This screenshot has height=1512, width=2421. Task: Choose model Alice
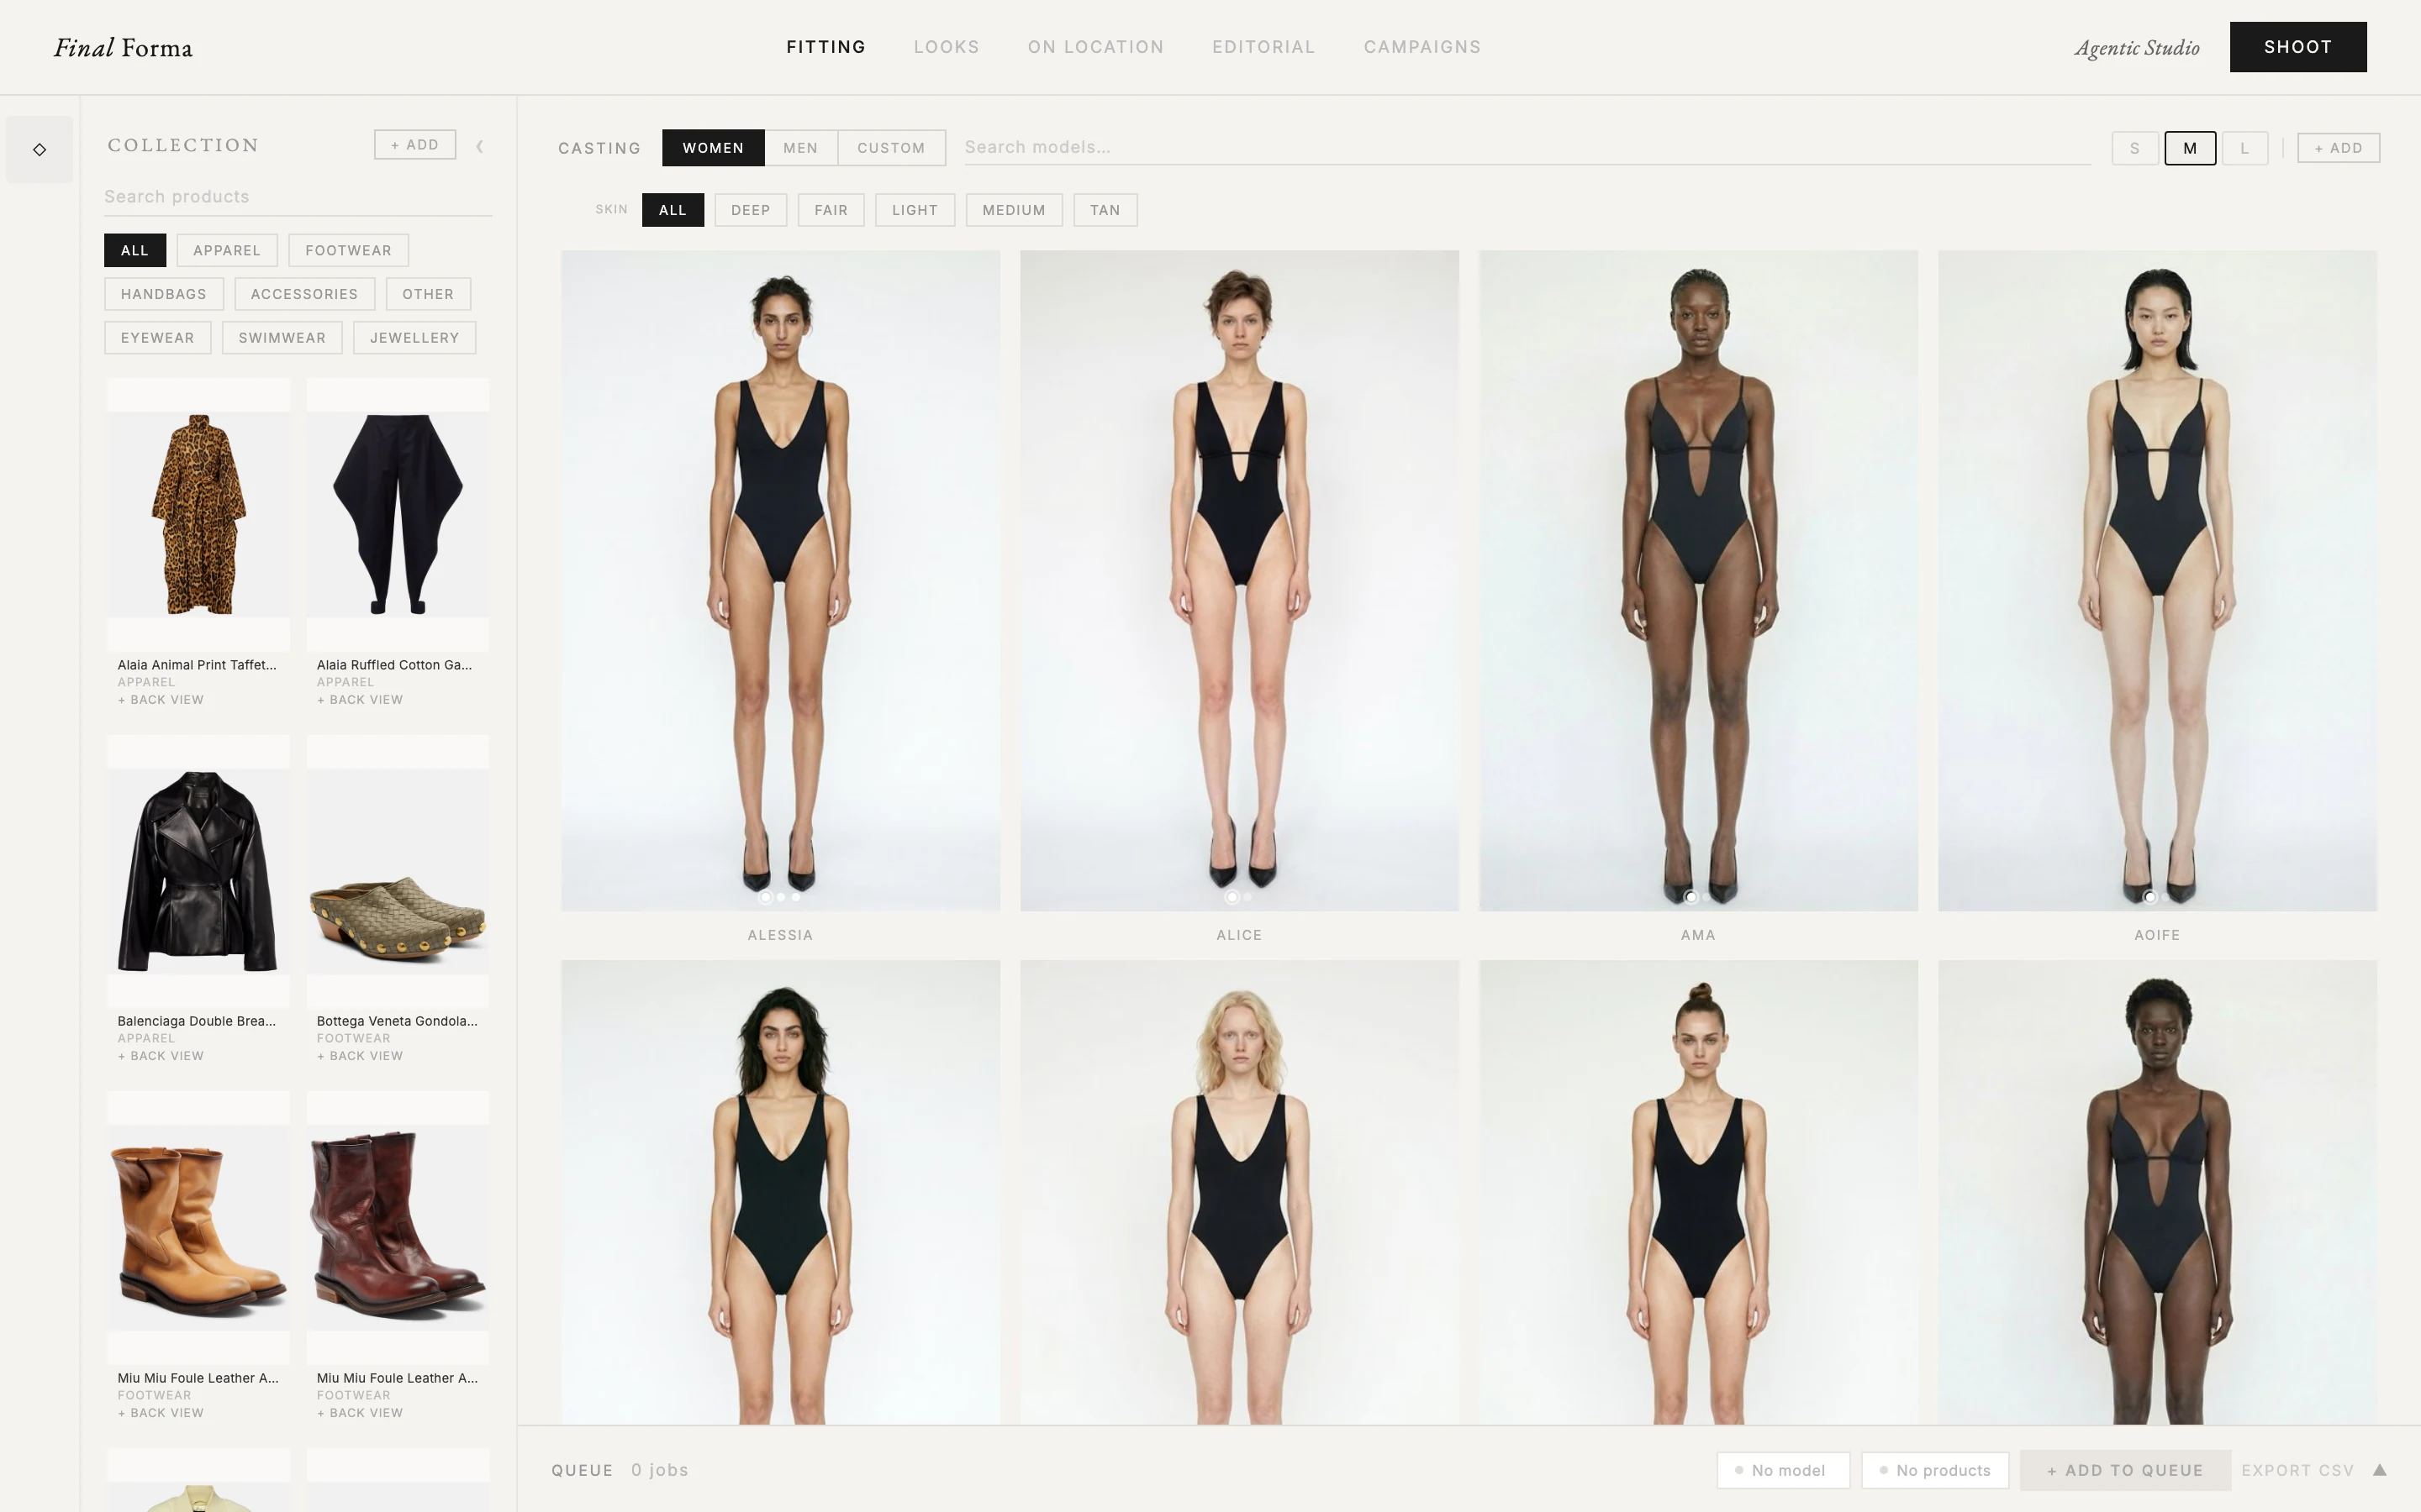click(x=1240, y=580)
